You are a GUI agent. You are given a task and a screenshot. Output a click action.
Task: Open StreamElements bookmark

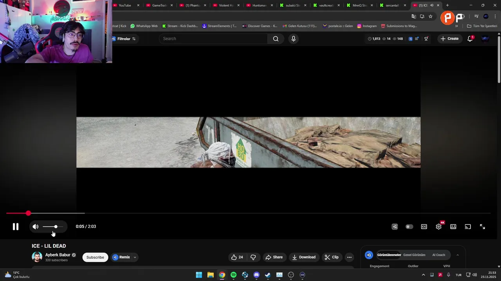220,26
